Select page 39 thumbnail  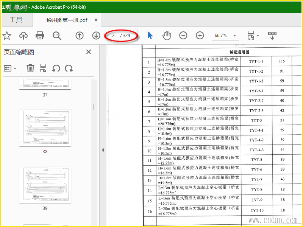(x=45, y=185)
